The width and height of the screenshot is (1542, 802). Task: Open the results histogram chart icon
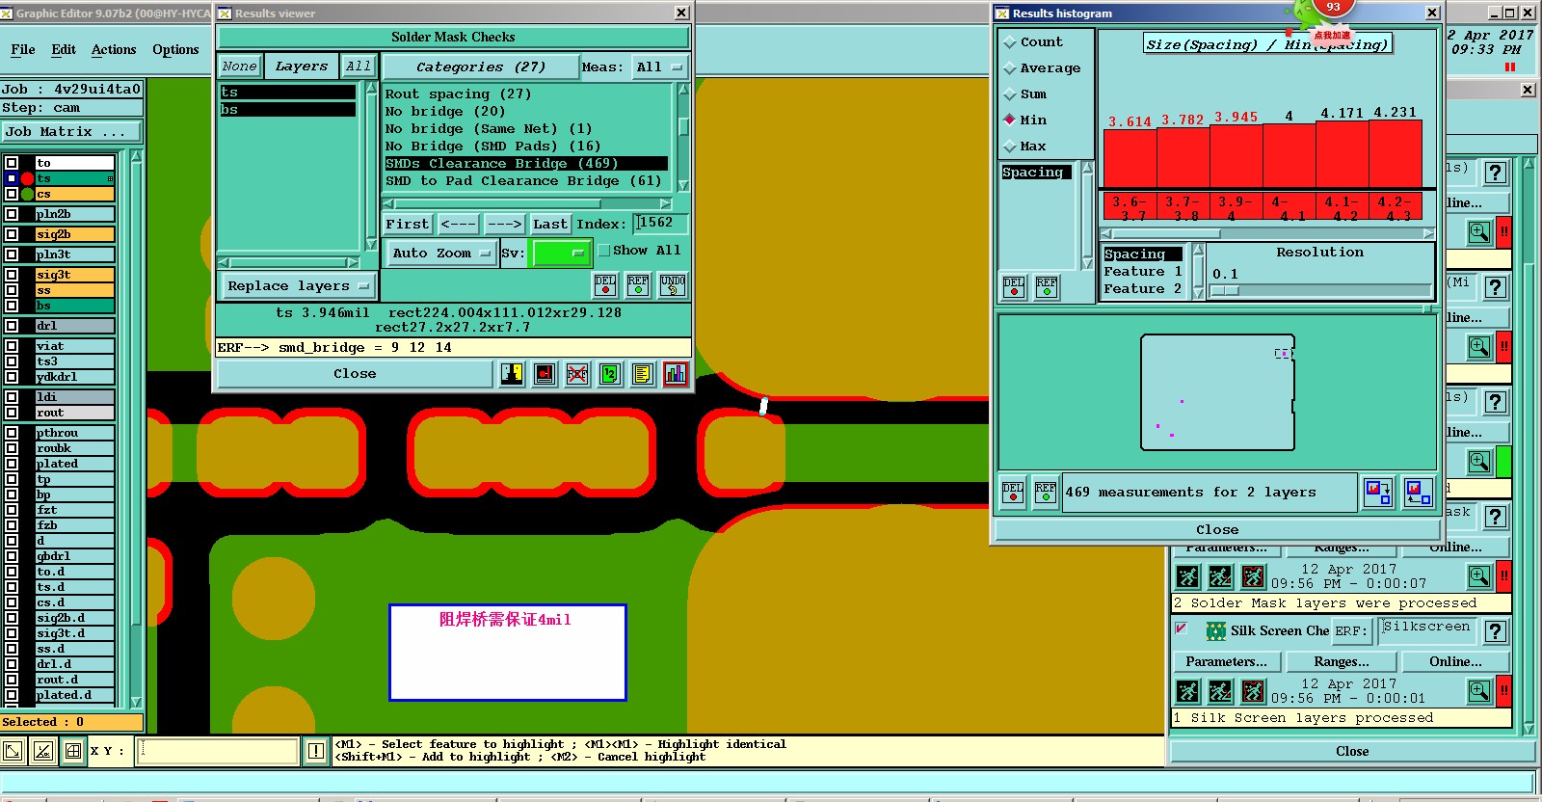(675, 374)
